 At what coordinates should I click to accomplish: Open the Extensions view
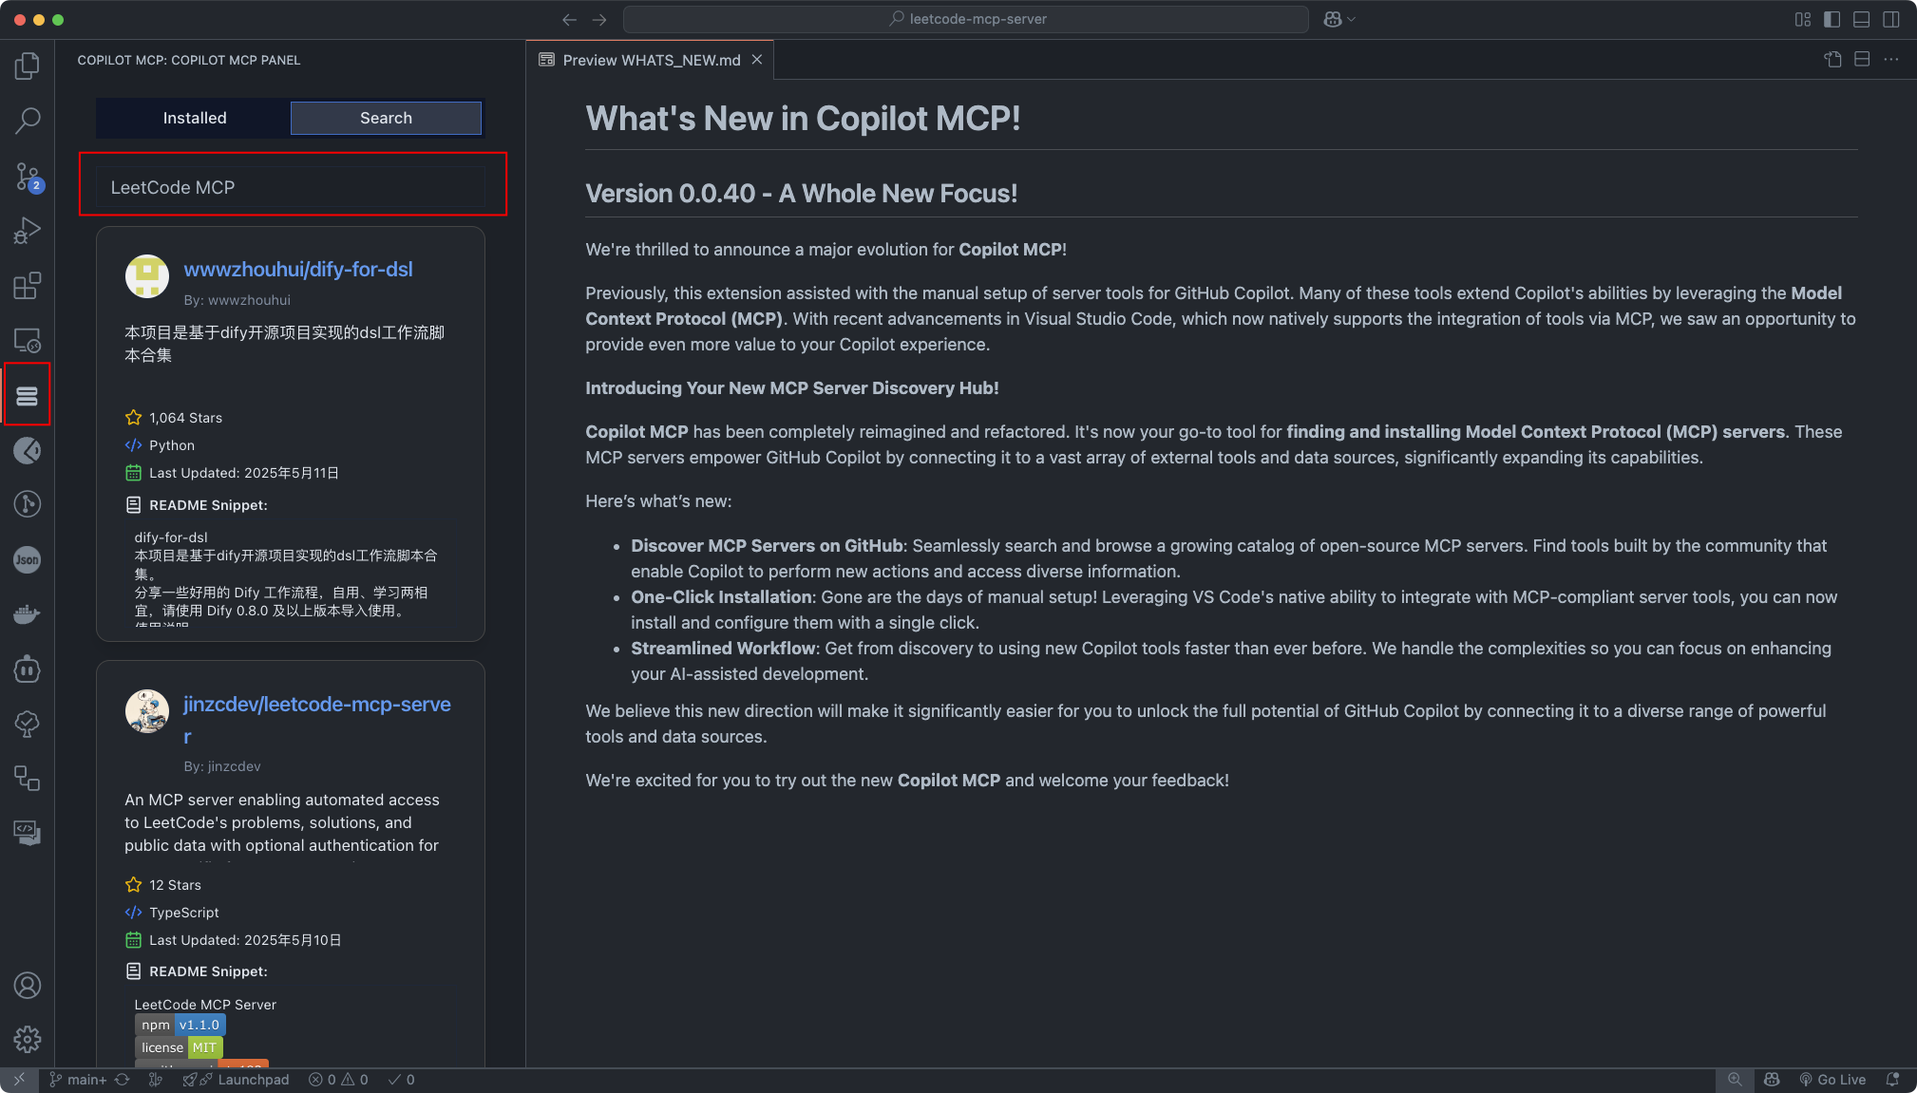tap(28, 285)
